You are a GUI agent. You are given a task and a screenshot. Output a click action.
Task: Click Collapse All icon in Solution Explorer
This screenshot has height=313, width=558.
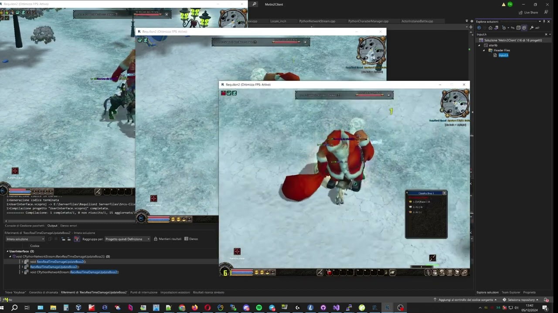pos(518,28)
